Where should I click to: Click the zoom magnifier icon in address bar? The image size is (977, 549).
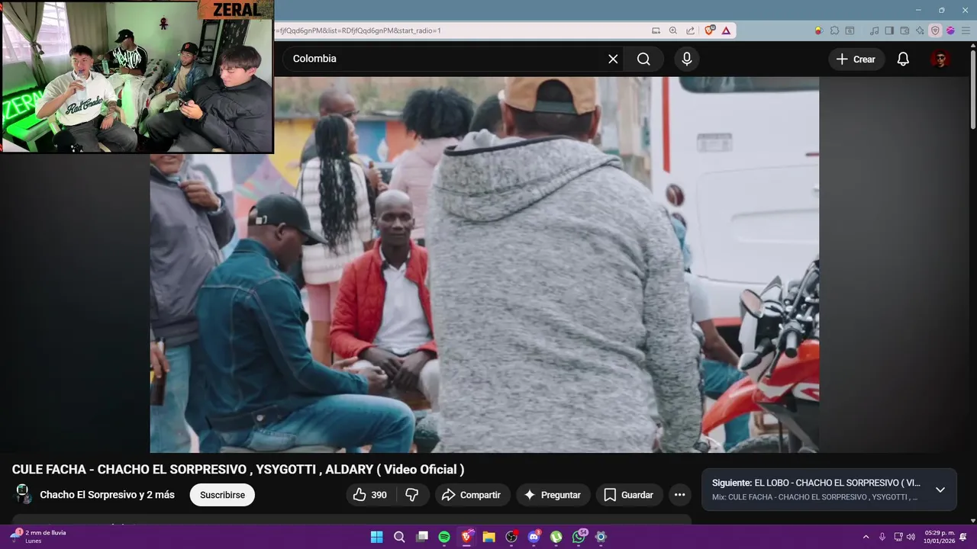pos(673,30)
